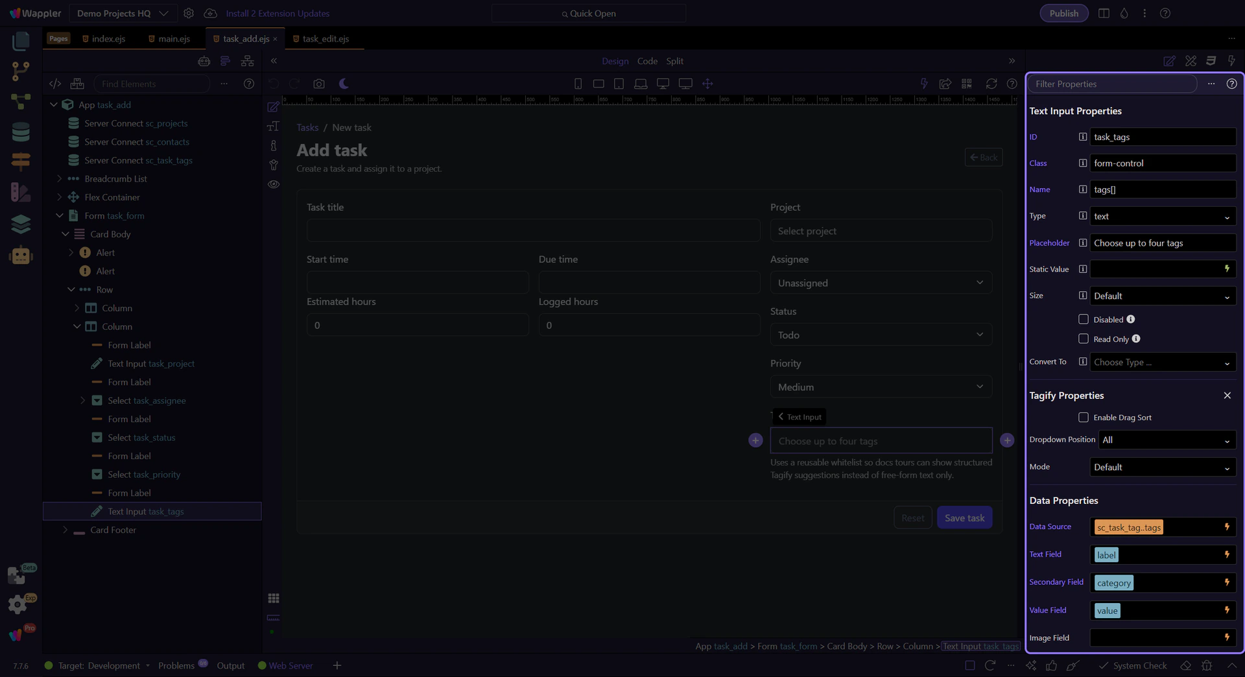Click the dynamic data bolt for Data Source
The image size is (1245, 677).
point(1226,527)
